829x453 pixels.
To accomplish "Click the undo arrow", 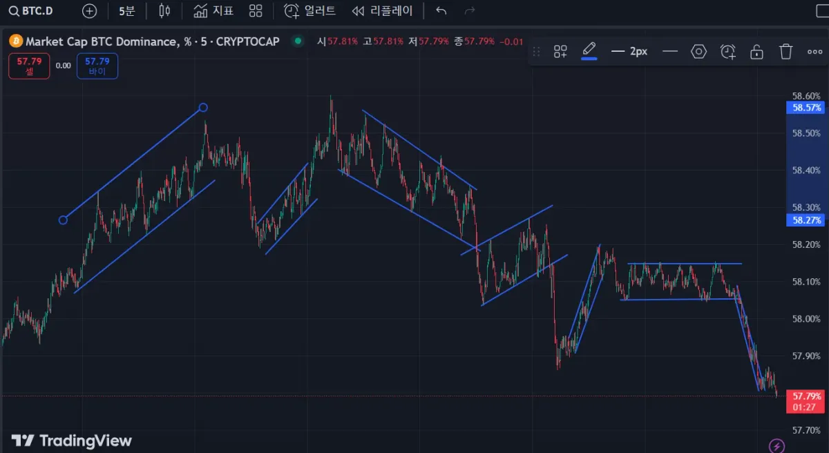I will click(441, 11).
